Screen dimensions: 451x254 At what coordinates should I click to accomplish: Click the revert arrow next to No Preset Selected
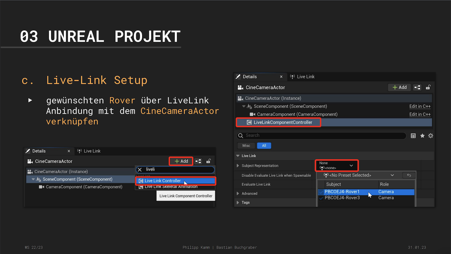(409, 175)
